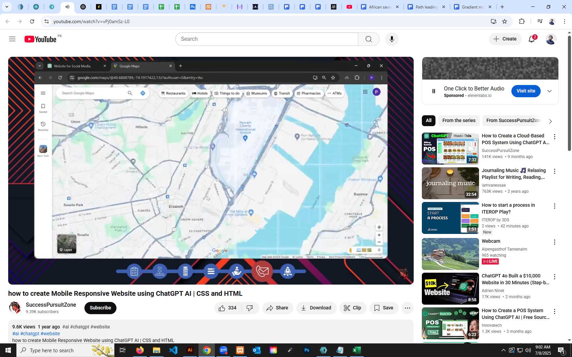Open options for ChatGPT 4o video

[x=555, y=277]
